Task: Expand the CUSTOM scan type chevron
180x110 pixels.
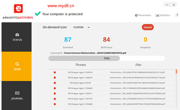Action: click(x=89, y=27)
